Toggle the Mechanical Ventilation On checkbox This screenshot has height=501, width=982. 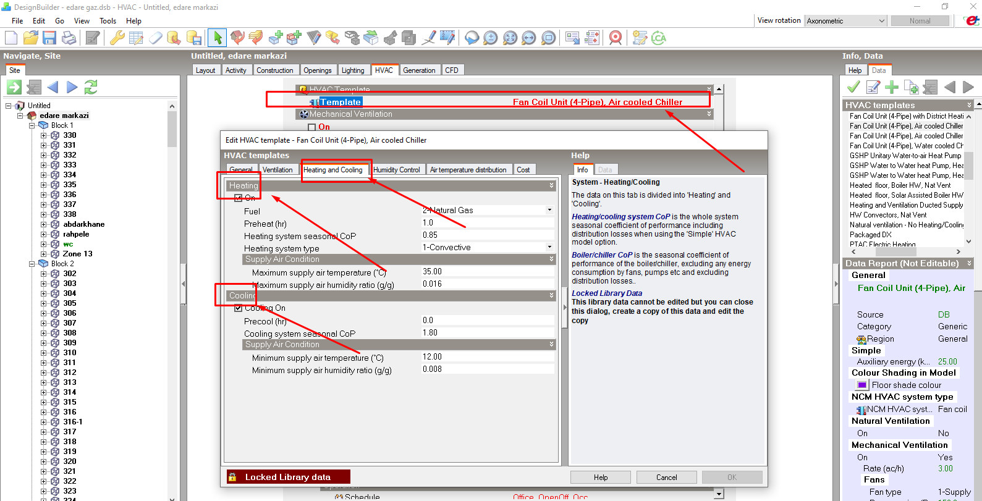point(311,127)
